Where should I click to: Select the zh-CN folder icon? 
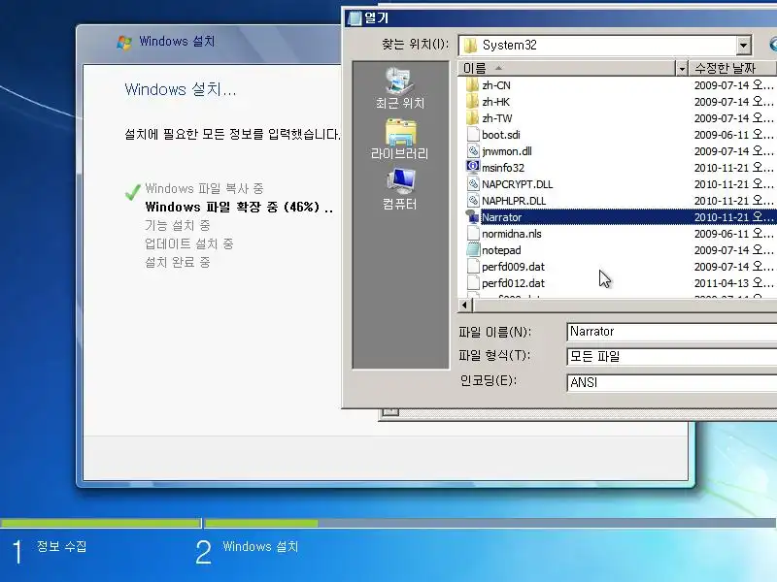tap(473, 85)
